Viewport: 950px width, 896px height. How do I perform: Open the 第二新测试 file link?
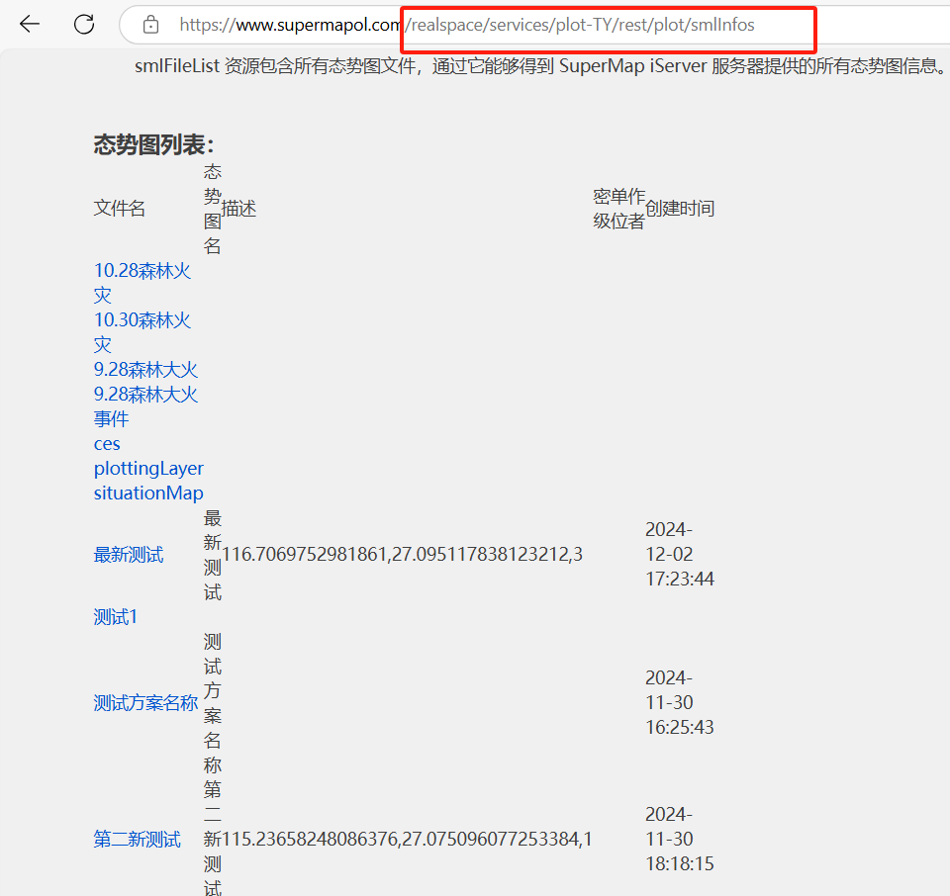[138, 839]
